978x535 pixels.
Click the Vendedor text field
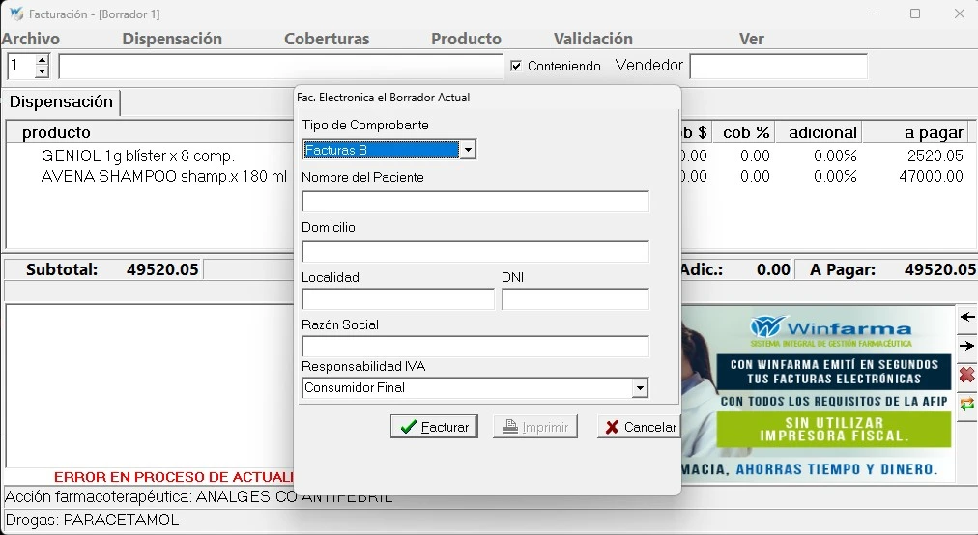coord(777,66)
